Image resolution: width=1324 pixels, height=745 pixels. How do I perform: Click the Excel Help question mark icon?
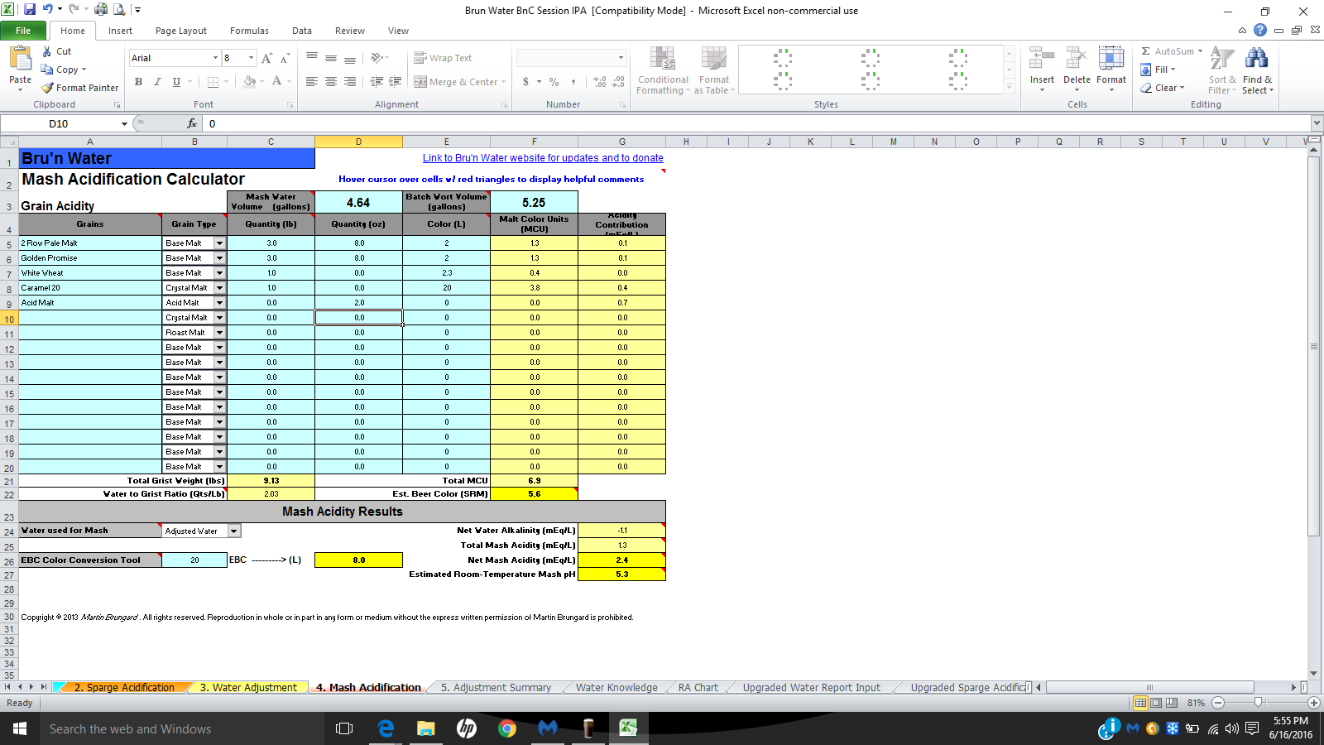click(x=1260, y=30)
